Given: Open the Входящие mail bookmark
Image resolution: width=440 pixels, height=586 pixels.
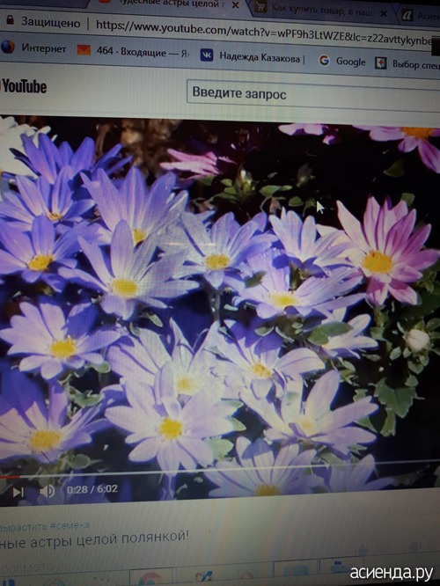Looking at the screenshot, I should point(133,52).
